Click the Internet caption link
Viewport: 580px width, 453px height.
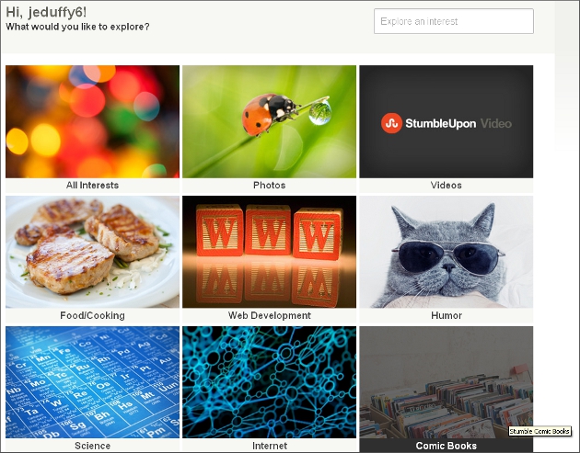point(269,446)
